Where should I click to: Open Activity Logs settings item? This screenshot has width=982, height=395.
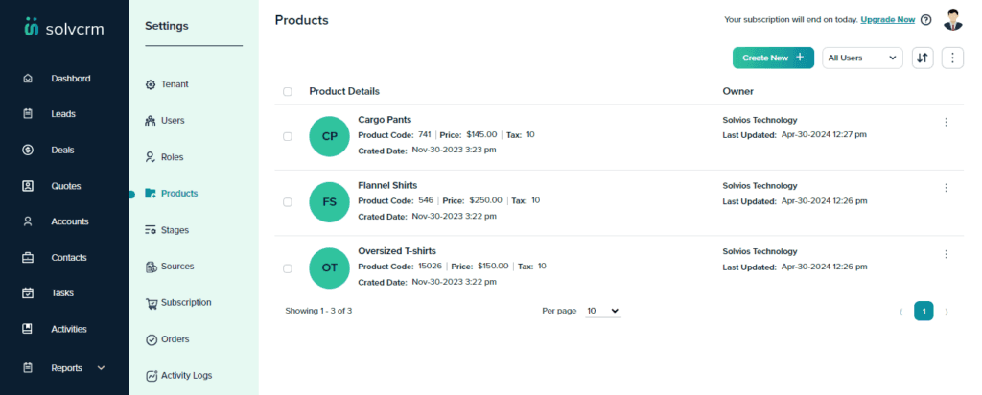pos(178,376)
